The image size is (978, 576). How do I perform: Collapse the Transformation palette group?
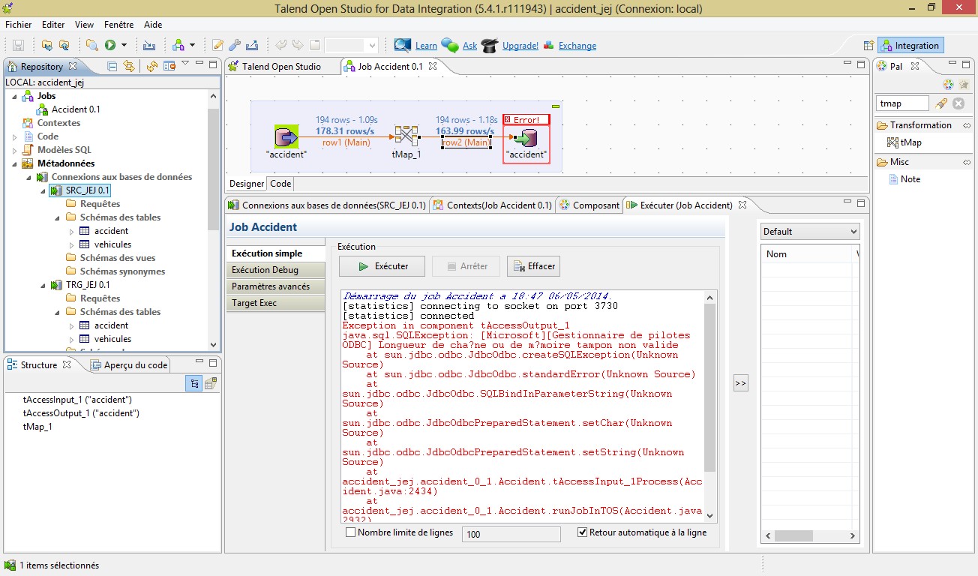[967, 125]
